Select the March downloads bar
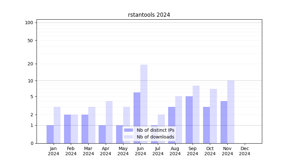Viewport: 291px width, 161px height. coord(92,125)
